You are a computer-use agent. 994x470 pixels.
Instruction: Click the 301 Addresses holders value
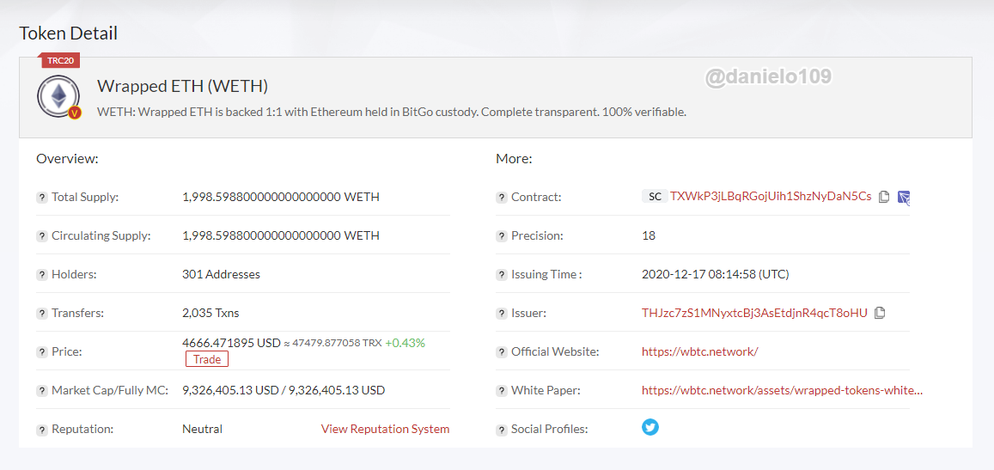pyautogui.click(x=221, y=274)
